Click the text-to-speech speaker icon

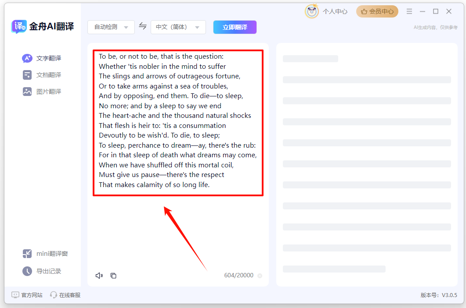[99, 276]
